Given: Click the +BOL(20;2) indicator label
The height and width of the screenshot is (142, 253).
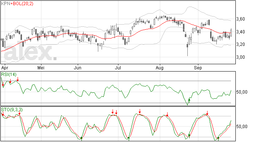Looking at the screenshot, I should coord(22,4).
